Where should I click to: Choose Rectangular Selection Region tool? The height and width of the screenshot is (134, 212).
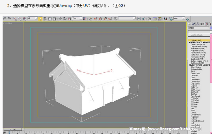pyautogui.click(x=50, y=19)
